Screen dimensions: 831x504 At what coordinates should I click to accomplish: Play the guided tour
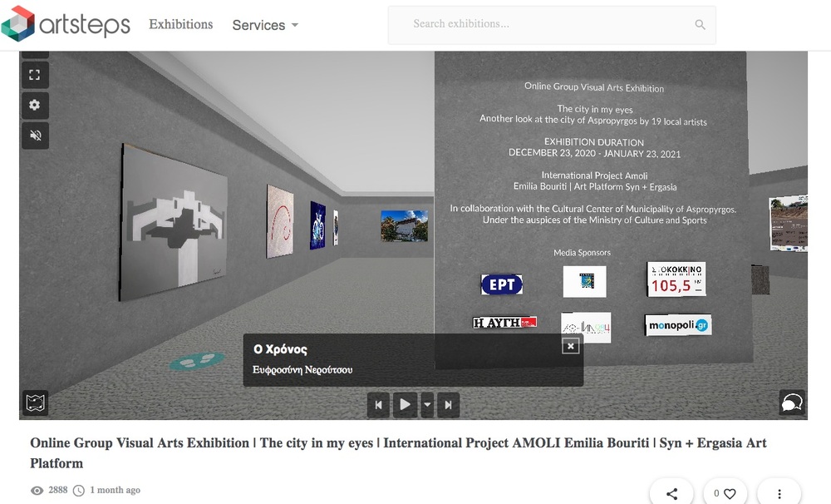pos(405,405)
